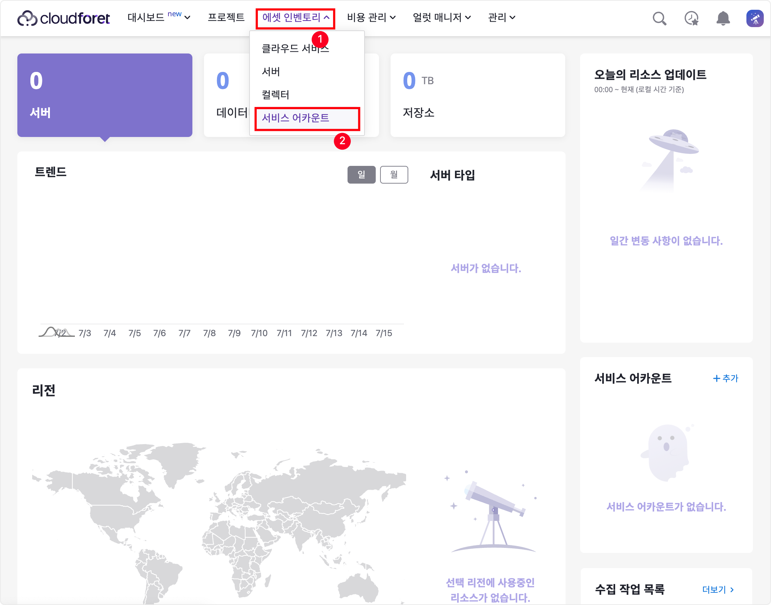Click the 일간 변동 사항이 없습니다 message
Viewport: 771px width, 605px height.
coord(666,241)
